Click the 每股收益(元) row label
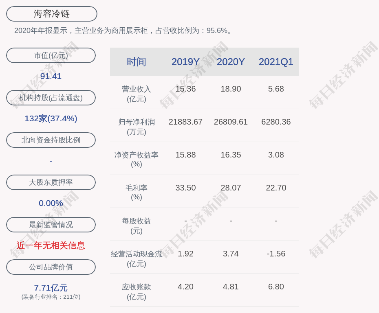Screen dimensions: 379x313 coord(137,226)
